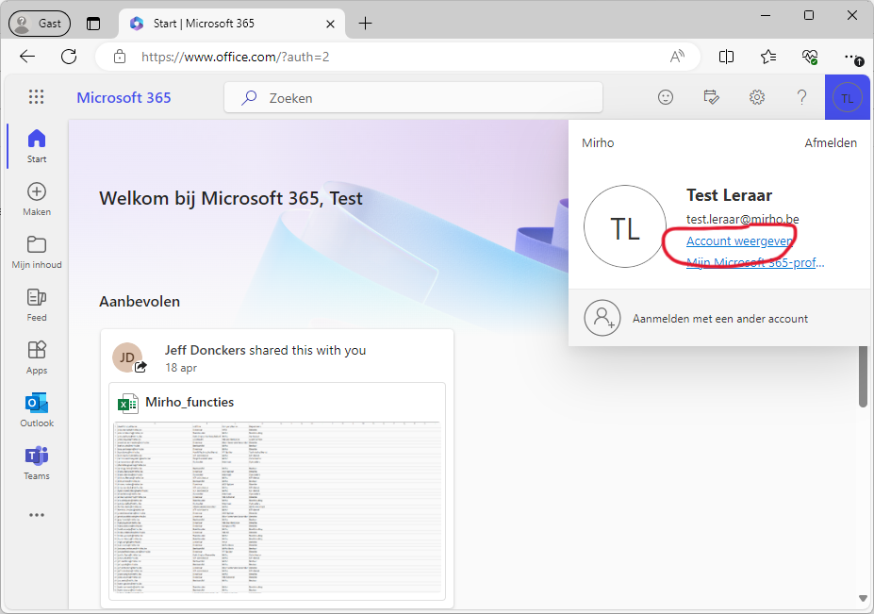
Task: Open Apps in the left sidebar
Action: [37, 357]
